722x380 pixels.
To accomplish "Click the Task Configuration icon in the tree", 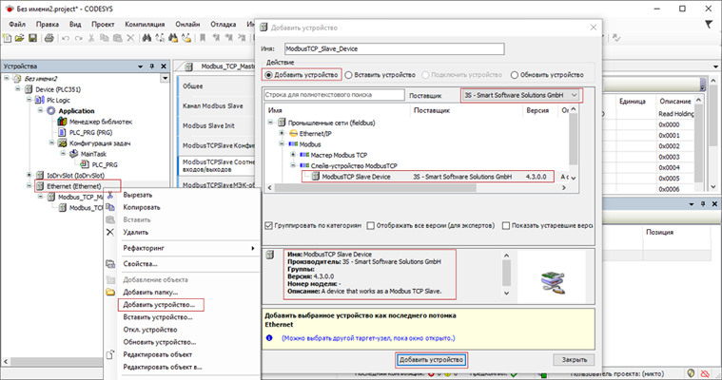I will 62,143.
